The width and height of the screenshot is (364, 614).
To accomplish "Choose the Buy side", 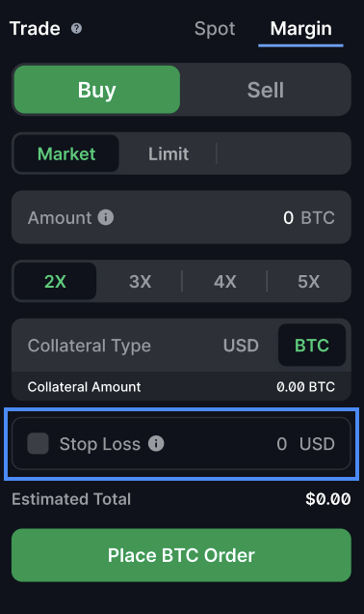I will coord(97,90).
